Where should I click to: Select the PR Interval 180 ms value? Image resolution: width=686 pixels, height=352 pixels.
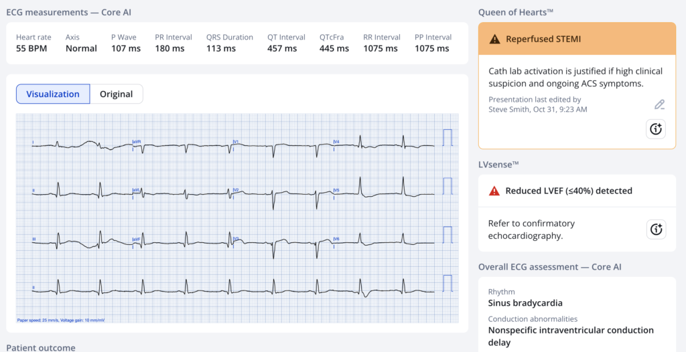point(169,48)
